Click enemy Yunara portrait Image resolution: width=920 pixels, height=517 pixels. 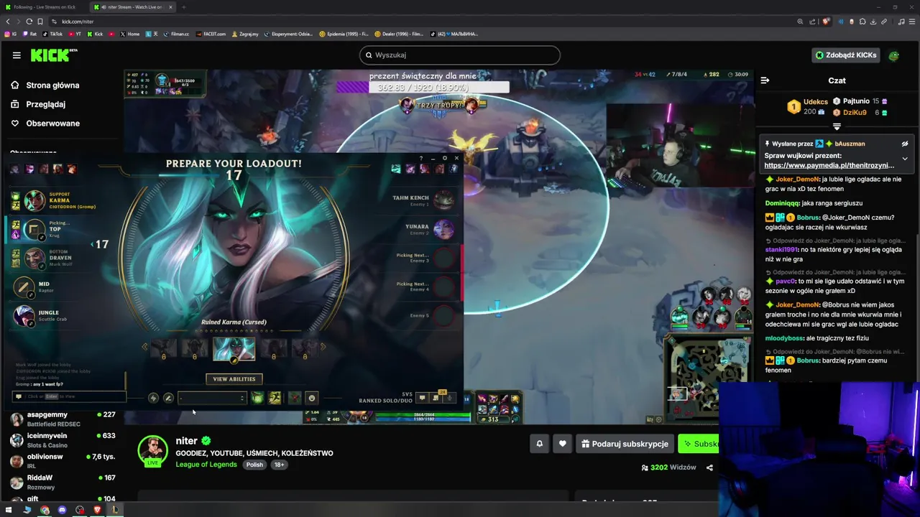point(444,229)
